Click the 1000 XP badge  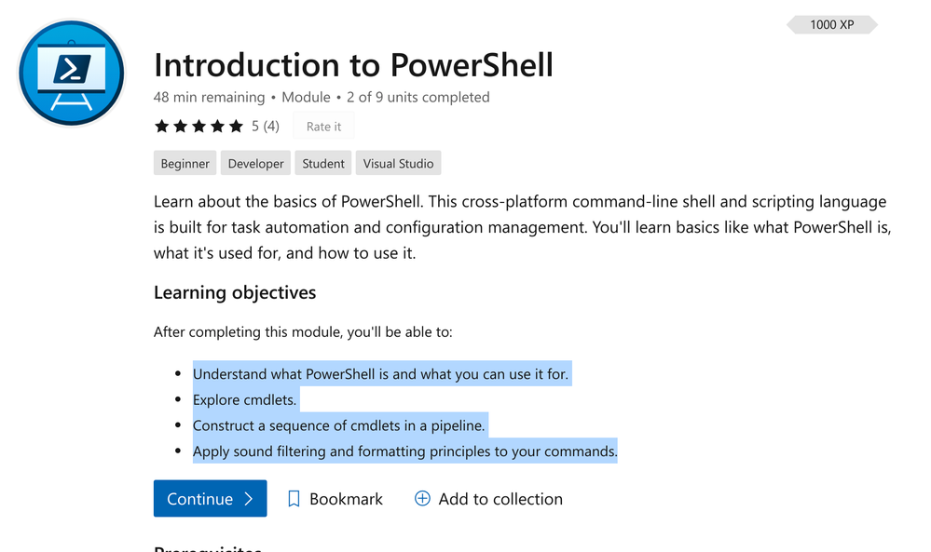click(832, 24)
